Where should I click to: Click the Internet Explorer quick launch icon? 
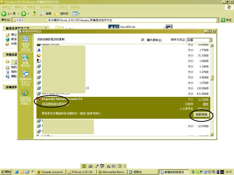[17, 172]
